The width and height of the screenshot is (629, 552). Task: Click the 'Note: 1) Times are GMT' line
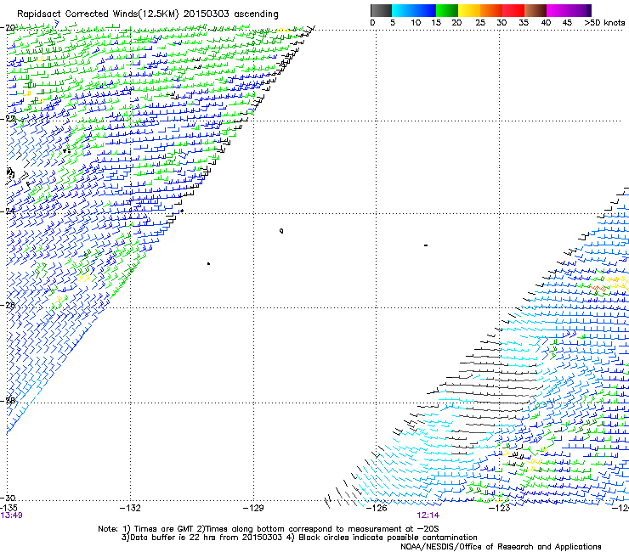click(269, 529)
